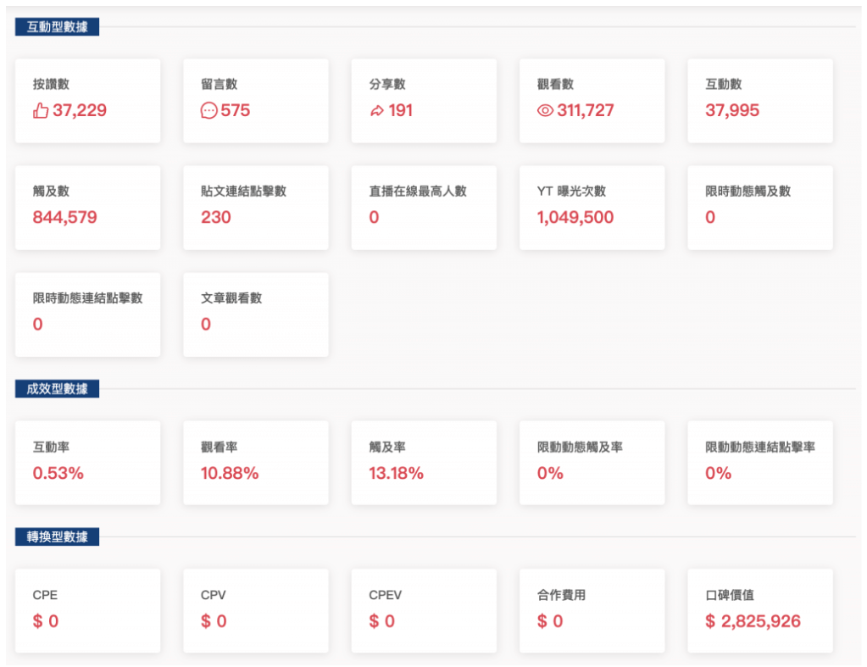Click the $ 0 under 合作費用
This screenshot has width=867, height=667.
click(550, 621)
